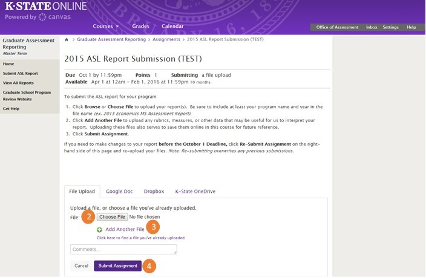Image resolution: width=426 pixels, height=278 pixels.
Task: Click the Choose File button
Action: click(x=112, y=217)
